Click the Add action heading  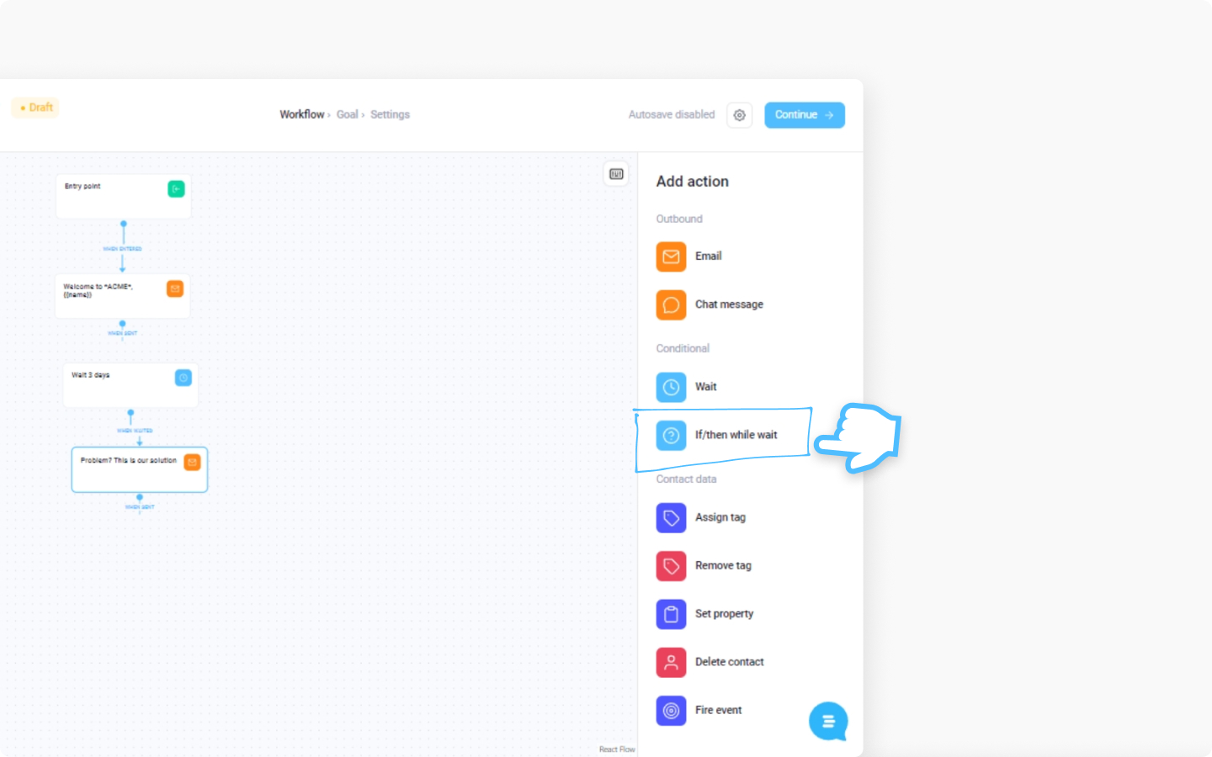pyautogui.click(x=692, y=182)
